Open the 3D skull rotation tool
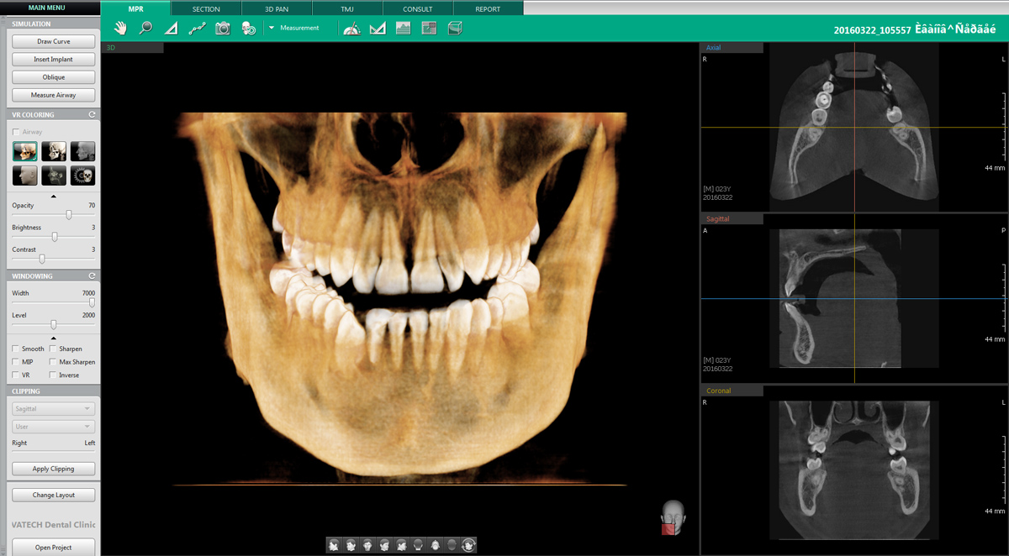This screenshot has width=1009, height=556. coord(247,27)
